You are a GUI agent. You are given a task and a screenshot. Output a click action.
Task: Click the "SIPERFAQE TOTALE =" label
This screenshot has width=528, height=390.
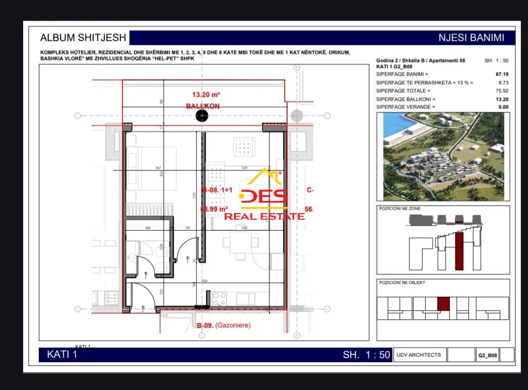pos(403,91)
